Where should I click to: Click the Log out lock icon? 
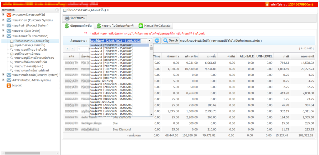[9, 85]
